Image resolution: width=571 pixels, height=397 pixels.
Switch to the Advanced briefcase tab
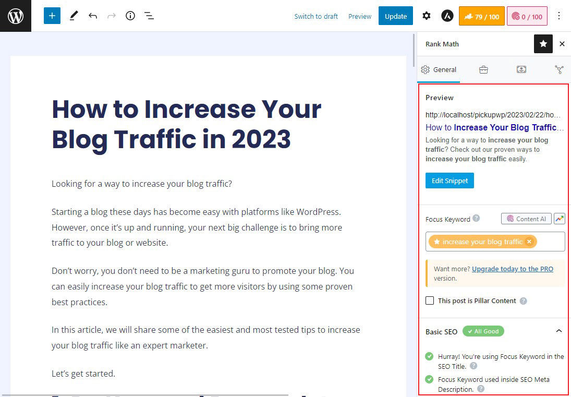[483, 69]
